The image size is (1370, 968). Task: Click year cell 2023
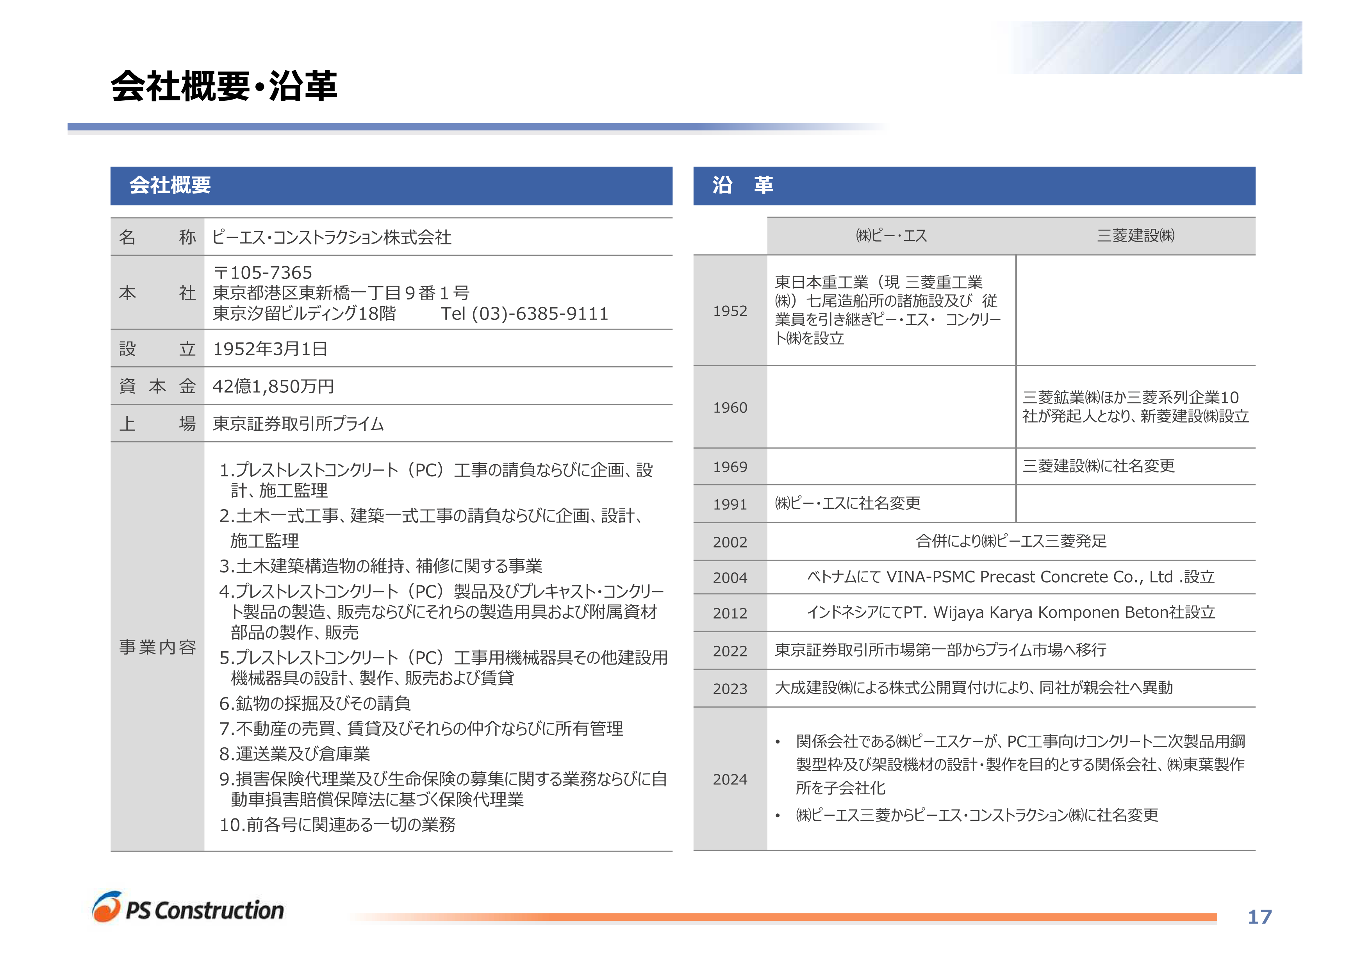(730, 689)
